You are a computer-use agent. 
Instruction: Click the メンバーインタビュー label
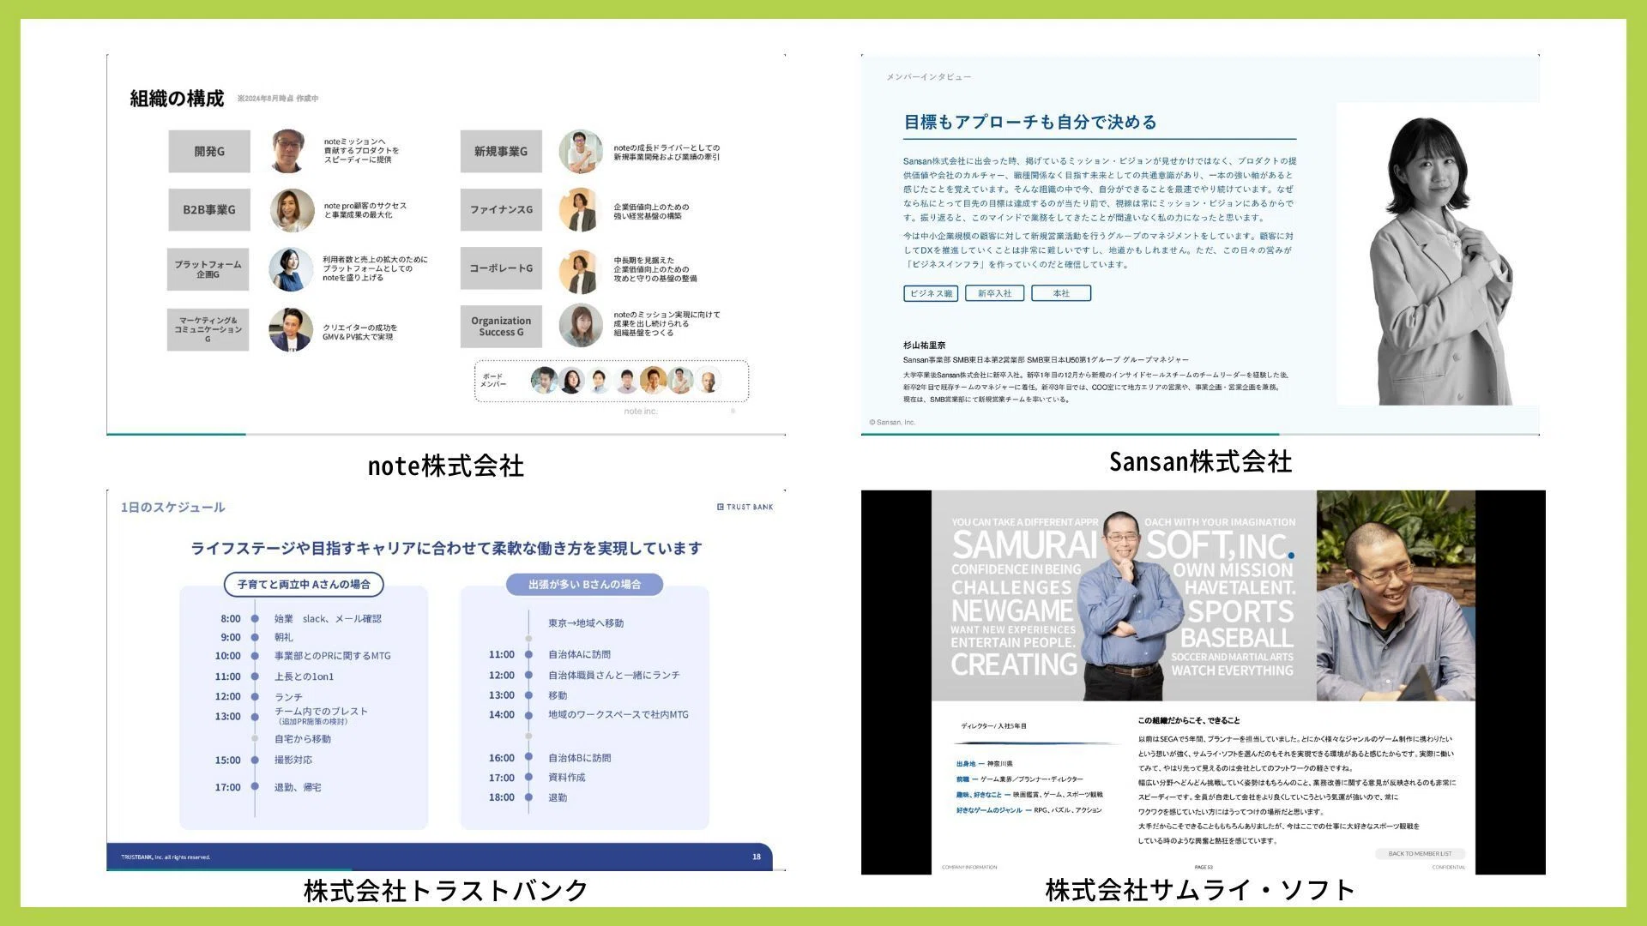(x=929, y=77)
